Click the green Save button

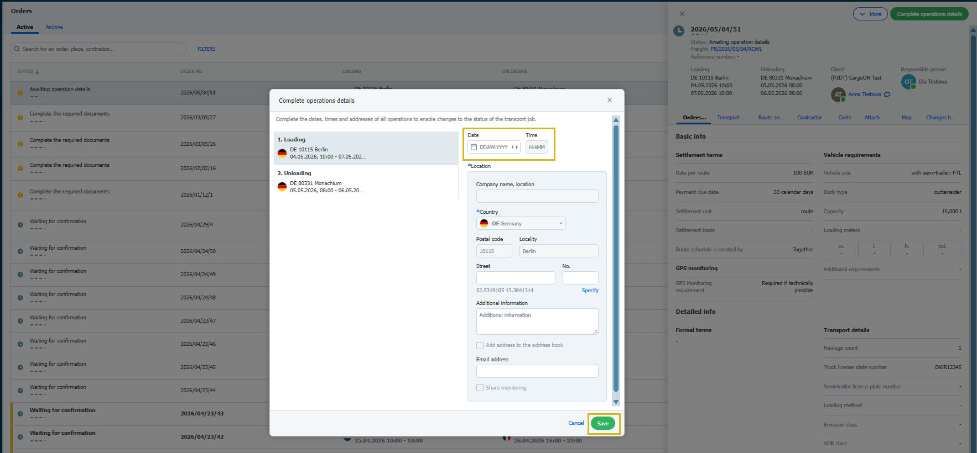click(x=603, y=424)
